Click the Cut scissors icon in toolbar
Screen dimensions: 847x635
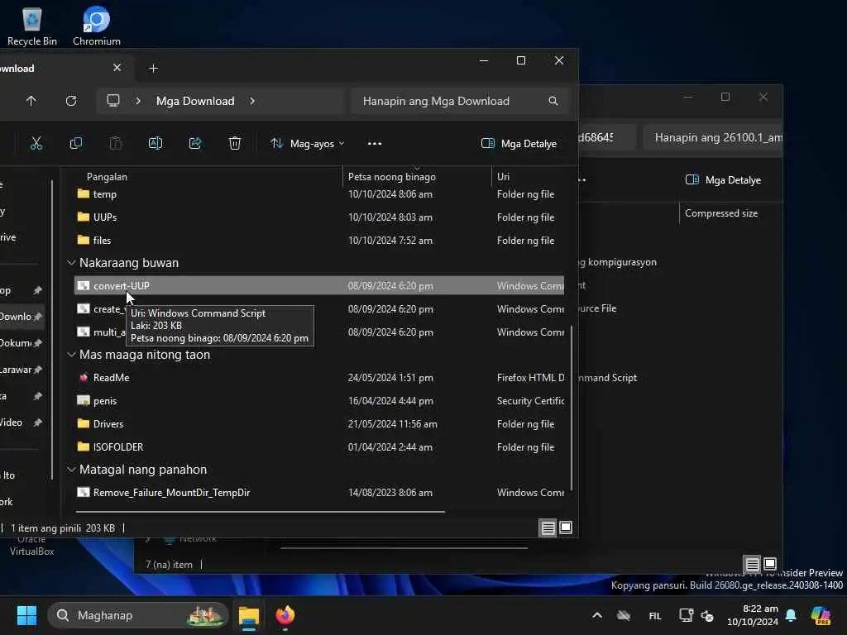(x=36, y=144)
